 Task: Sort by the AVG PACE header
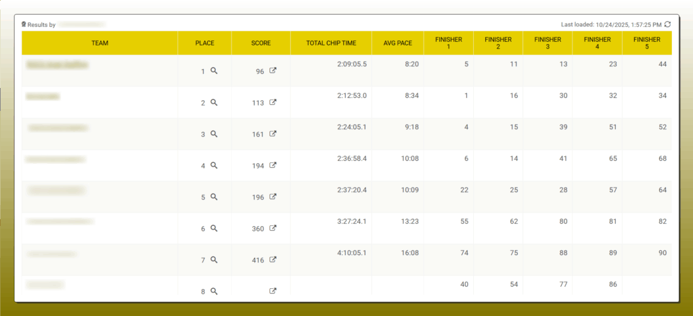click(398, 43)
